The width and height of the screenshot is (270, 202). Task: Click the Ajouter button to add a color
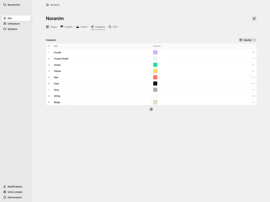click(x=245, y=40)
